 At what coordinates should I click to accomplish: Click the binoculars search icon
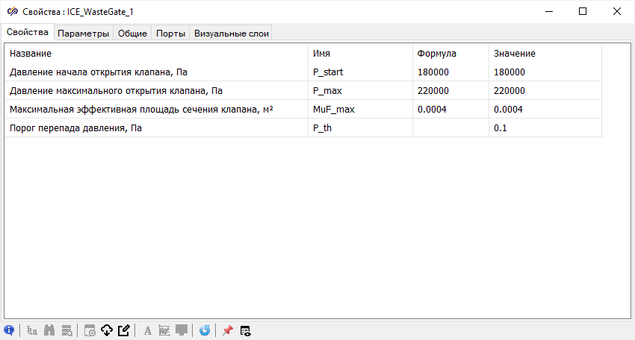pos(50,330)
